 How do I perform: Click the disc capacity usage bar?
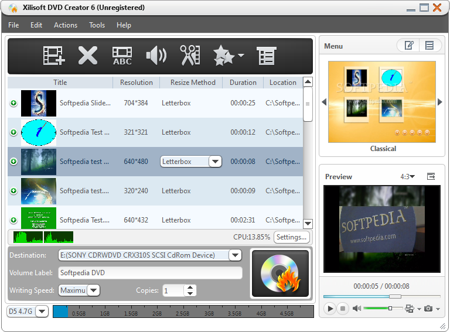click(183, 312)
